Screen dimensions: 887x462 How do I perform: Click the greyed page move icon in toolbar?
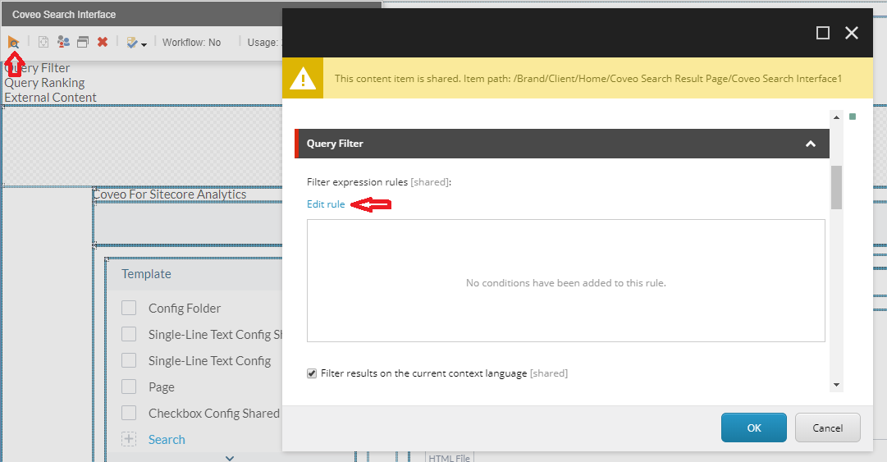(x=43, y=42)
